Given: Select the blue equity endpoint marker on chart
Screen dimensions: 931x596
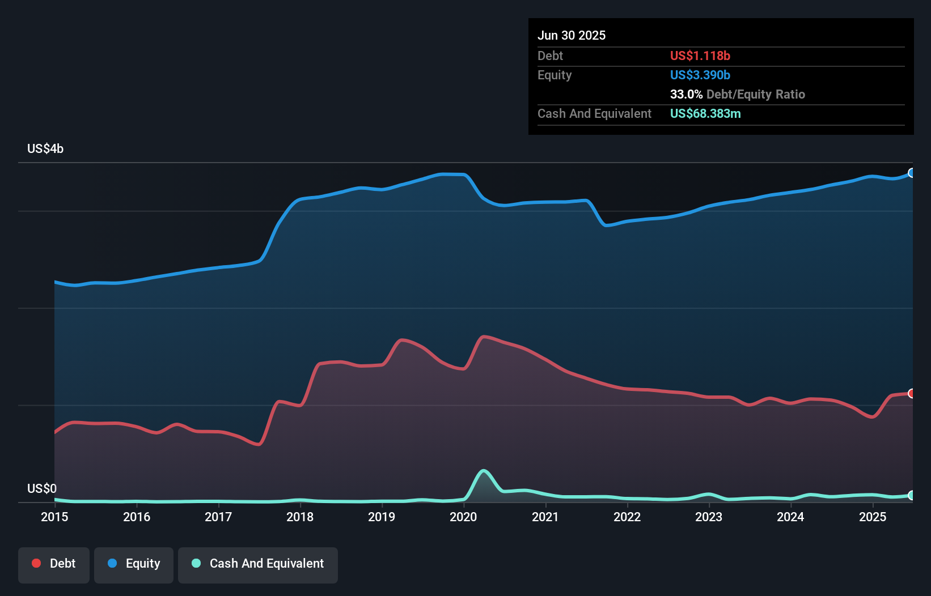Looking at the screenshot, I should (911, 173).
